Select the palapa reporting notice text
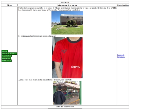Viewport: 145px width, 109px height. click(x=45, y=80)
